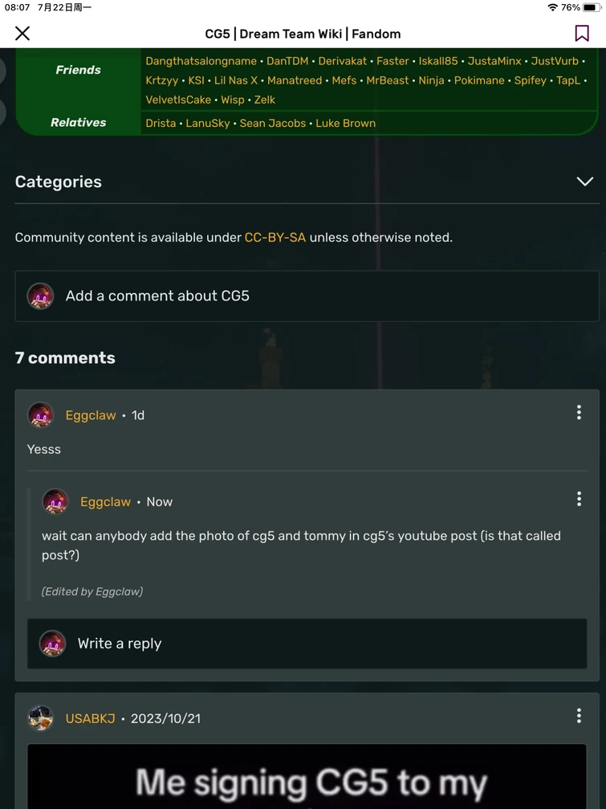Bookmark this wiki page
The image size is (606, 809).
(582, 33)
